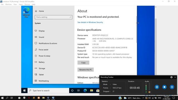Click VirtualBox scrollbar up arrow

156,7
